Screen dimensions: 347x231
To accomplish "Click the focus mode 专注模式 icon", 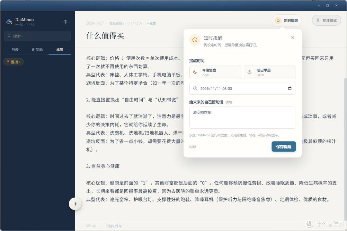I will (x=318, y=20).
